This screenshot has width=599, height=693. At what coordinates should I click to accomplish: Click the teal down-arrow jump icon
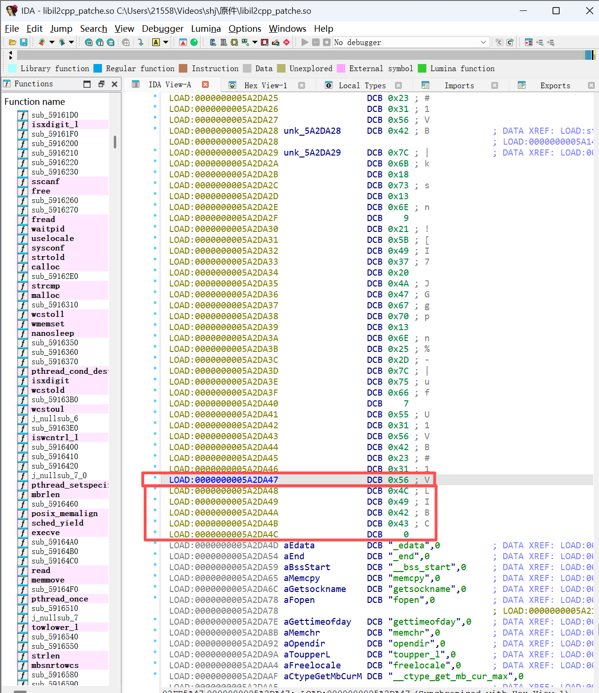141,42
